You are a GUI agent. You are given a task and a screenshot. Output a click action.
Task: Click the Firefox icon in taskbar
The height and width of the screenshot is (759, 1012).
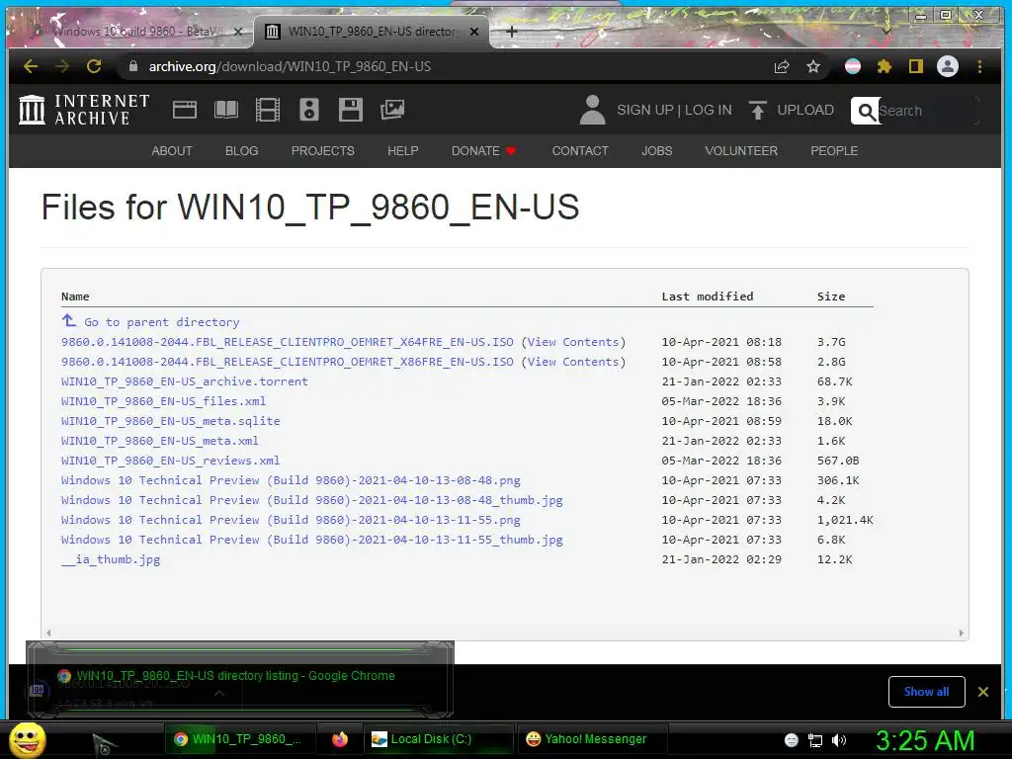coord(340,739)
